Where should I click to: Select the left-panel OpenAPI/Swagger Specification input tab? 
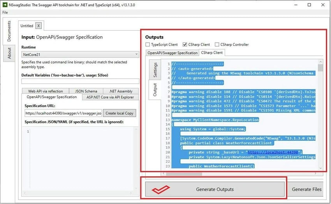(x=52, y=97)
